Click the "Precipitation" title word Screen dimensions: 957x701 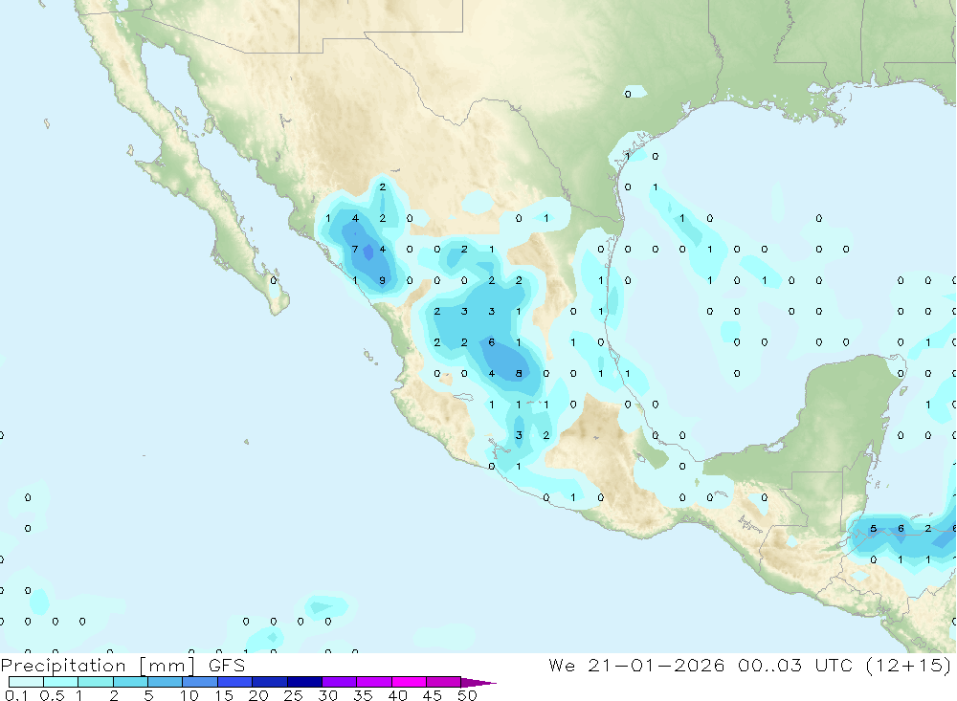click(63, 665)
